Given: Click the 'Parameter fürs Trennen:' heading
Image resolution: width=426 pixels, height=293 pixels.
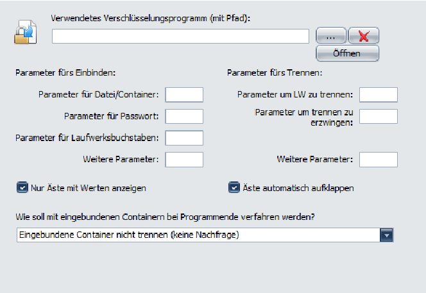Looking at the screenshot, I should (x=275, y=72).
